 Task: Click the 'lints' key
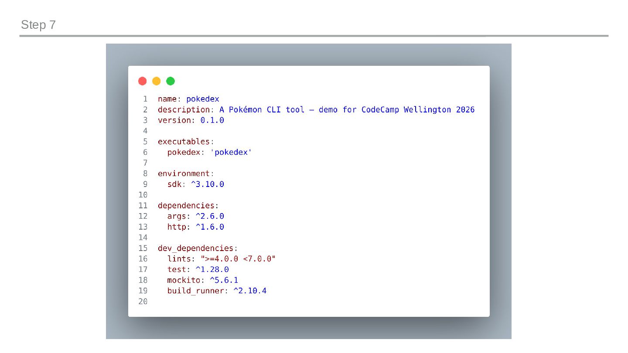pos(179,259)
